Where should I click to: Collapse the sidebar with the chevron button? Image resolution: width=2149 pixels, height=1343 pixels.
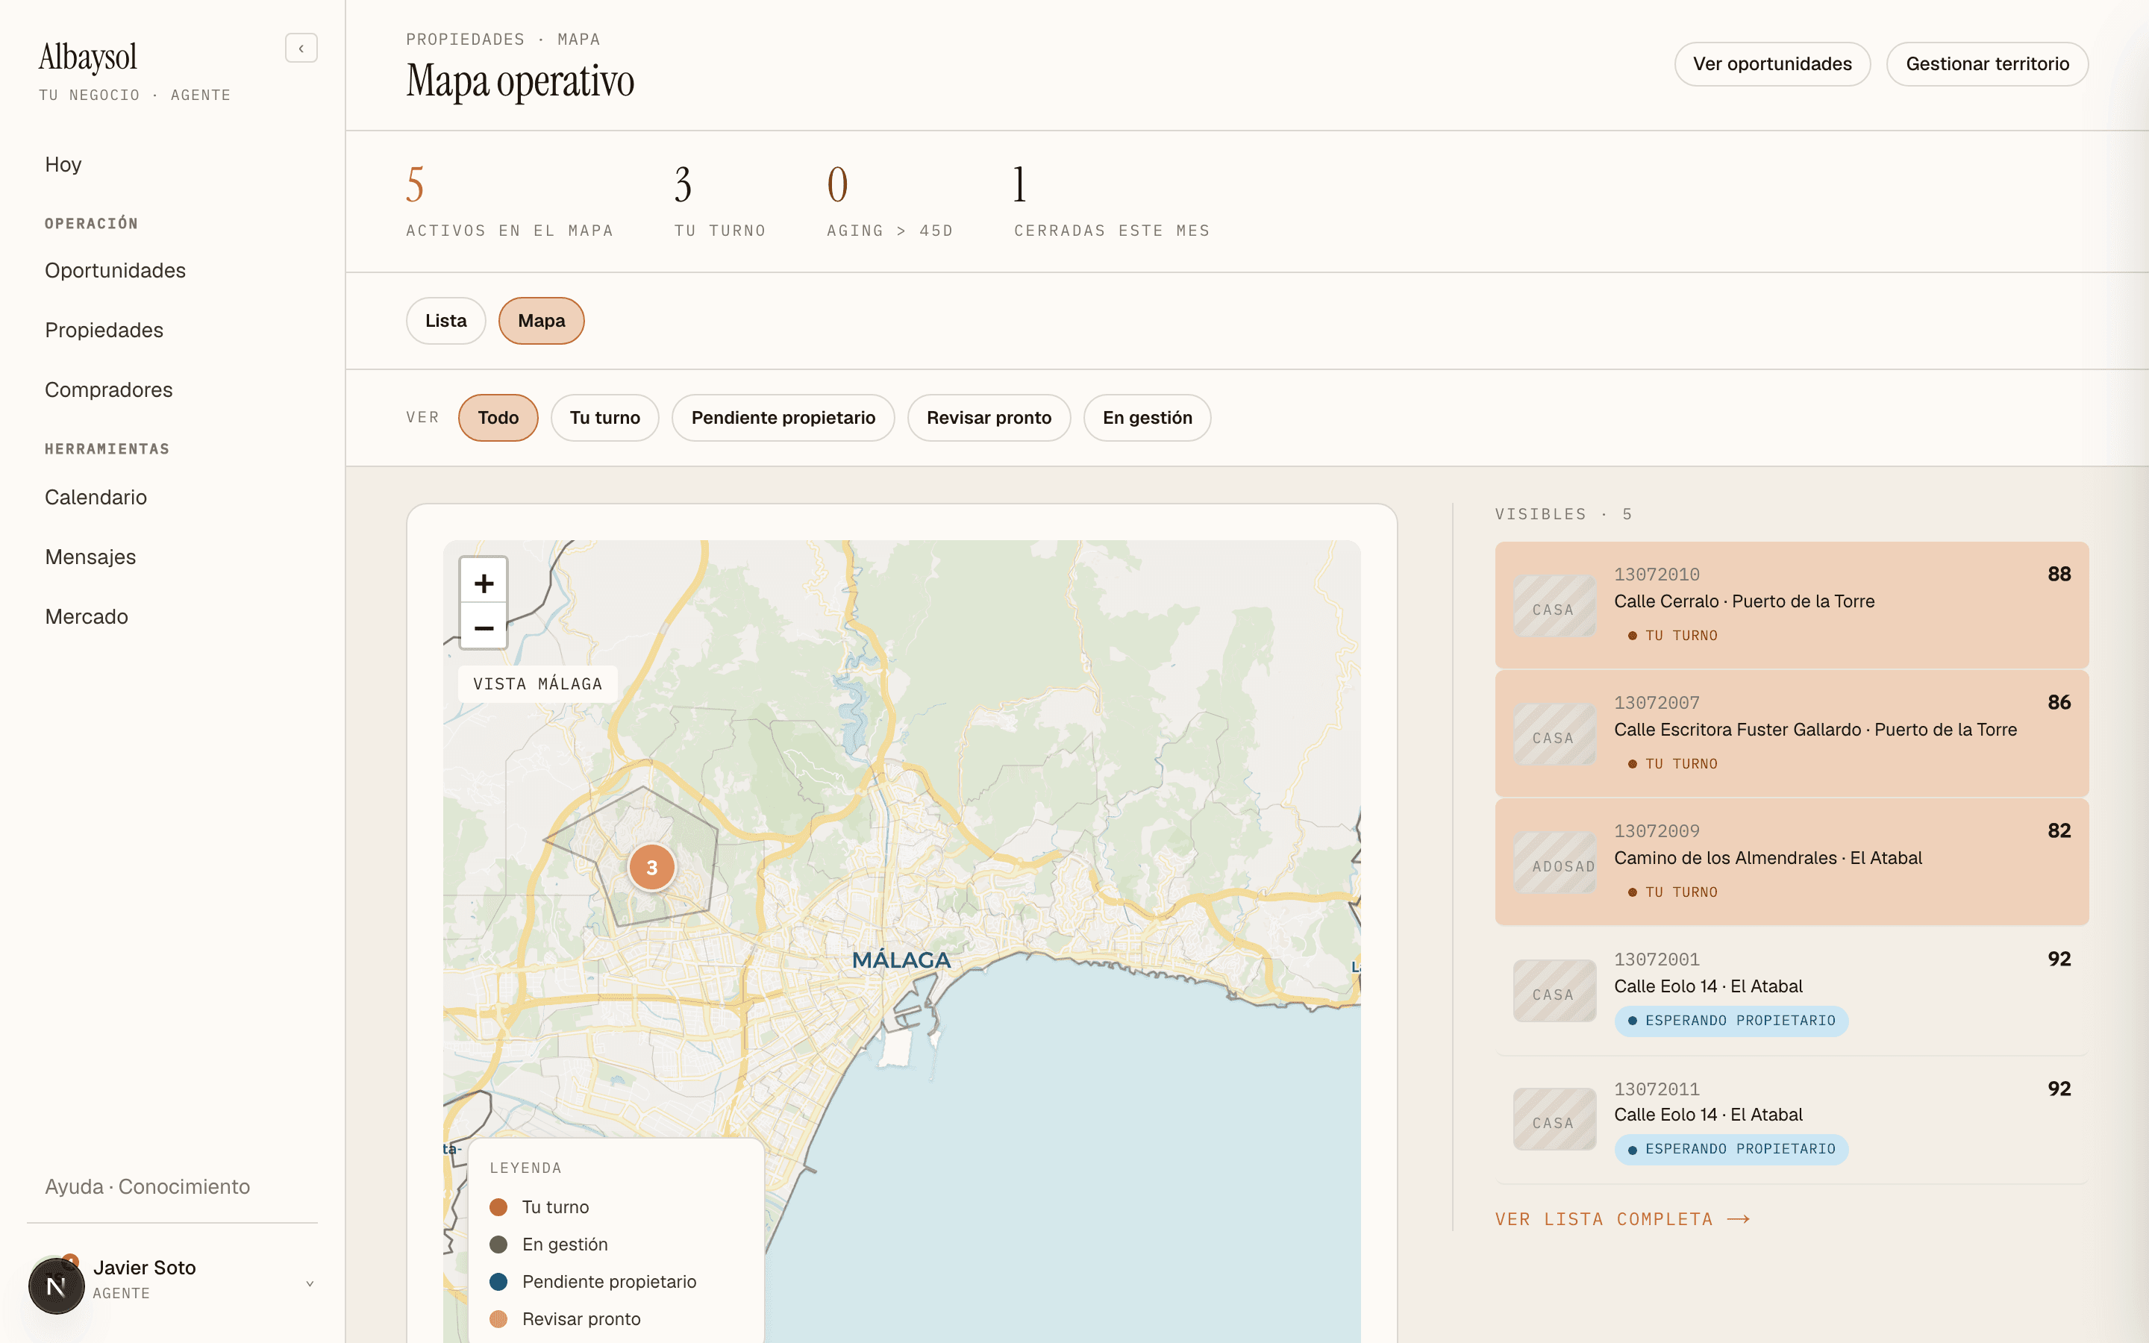301,48
